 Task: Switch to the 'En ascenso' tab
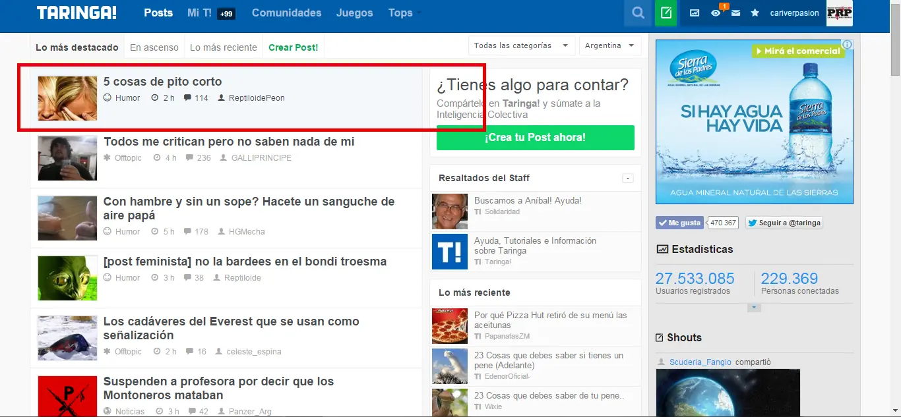(x=154, y=47)
